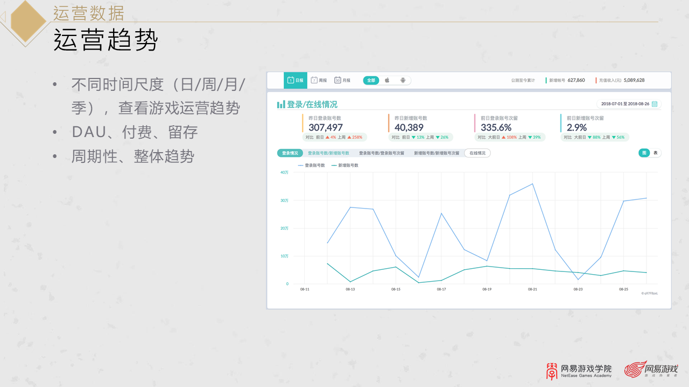The image size is (689, 387).
Task: Enable the 全部 platform filter
Action: tap(371, 80)
